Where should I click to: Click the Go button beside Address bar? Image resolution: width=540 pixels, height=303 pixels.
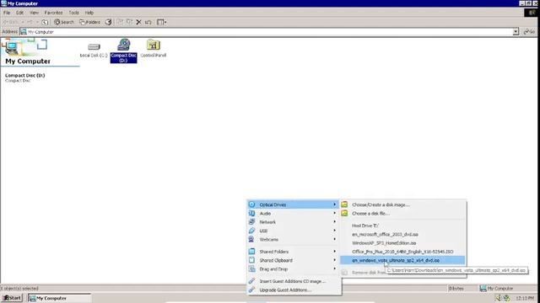529,32
